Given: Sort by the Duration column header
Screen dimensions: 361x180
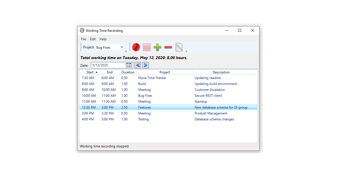Looking at the screenshot, I should tap(128, 72).
